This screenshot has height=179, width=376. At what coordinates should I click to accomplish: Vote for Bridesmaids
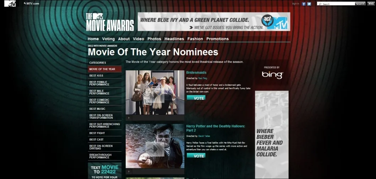(196, 98)
